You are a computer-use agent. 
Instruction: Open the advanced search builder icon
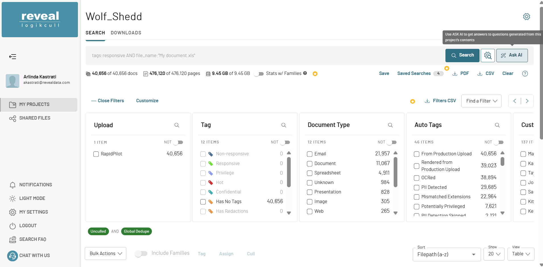coord(488,55)
